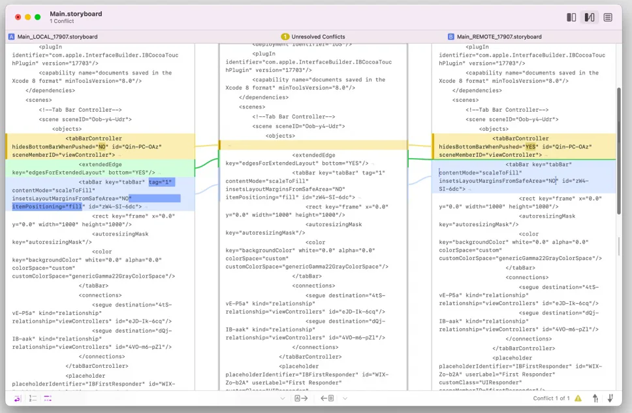Click the yellow conflict warning triangle icon

578,399
